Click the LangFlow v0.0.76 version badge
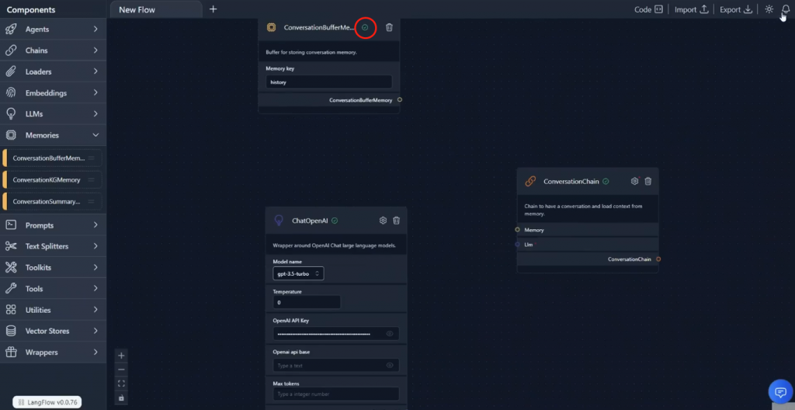The width and height of the screenshot is (795, 410). pos(47,402)
